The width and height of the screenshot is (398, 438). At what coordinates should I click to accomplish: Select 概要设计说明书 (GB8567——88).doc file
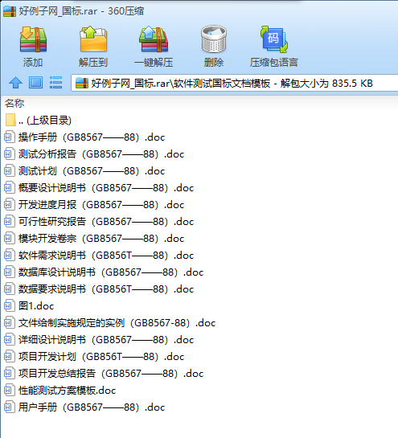point(99,188)
